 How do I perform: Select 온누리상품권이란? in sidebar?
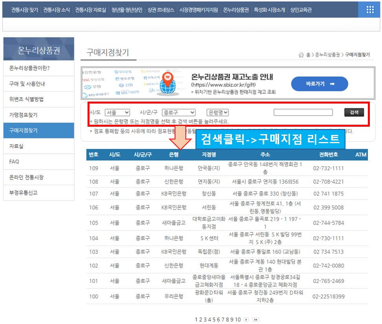(x=39, y=68)
